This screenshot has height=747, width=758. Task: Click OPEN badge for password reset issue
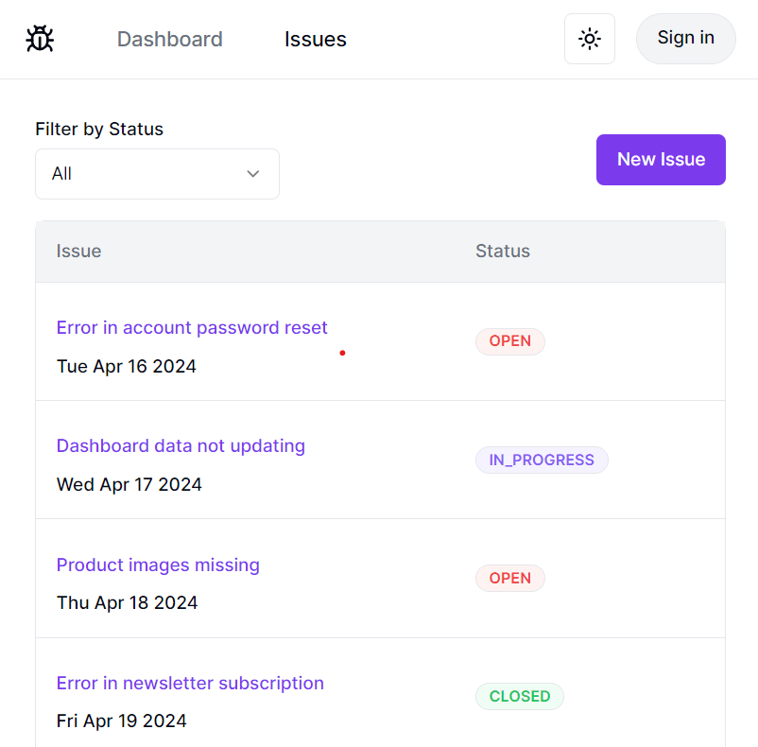(x=510, y=341)
